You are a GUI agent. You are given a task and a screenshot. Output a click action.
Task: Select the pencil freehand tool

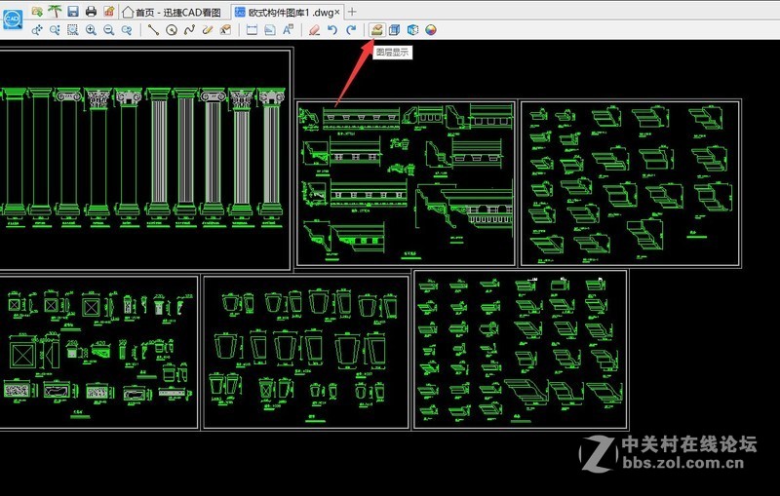(208, 30)
